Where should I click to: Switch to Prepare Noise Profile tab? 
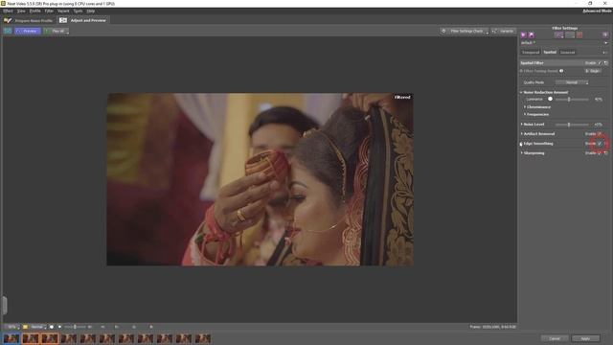[28, 20]
